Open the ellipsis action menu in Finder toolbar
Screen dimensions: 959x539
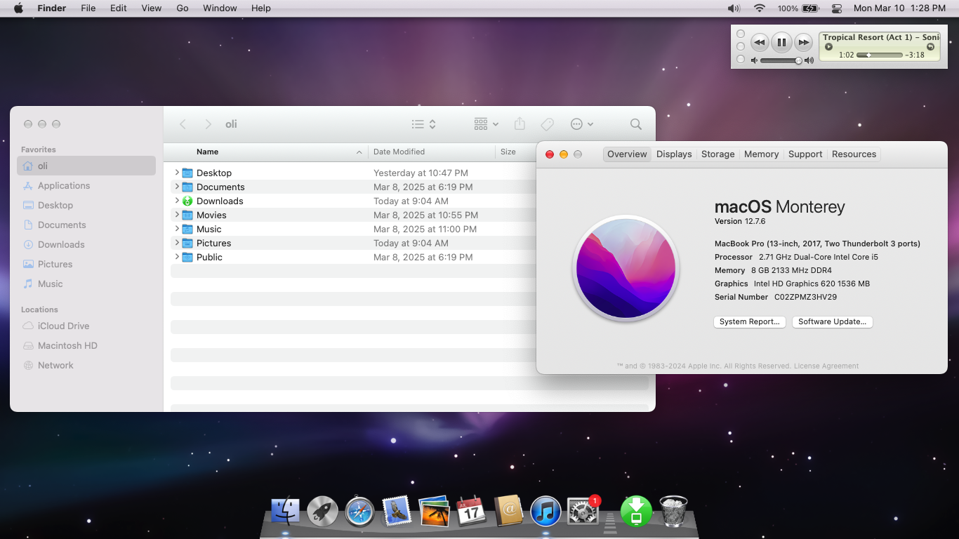coord(582,124)
